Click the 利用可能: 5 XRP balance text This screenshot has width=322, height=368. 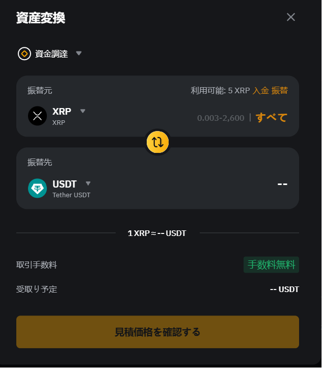click(x=220, y=91)
